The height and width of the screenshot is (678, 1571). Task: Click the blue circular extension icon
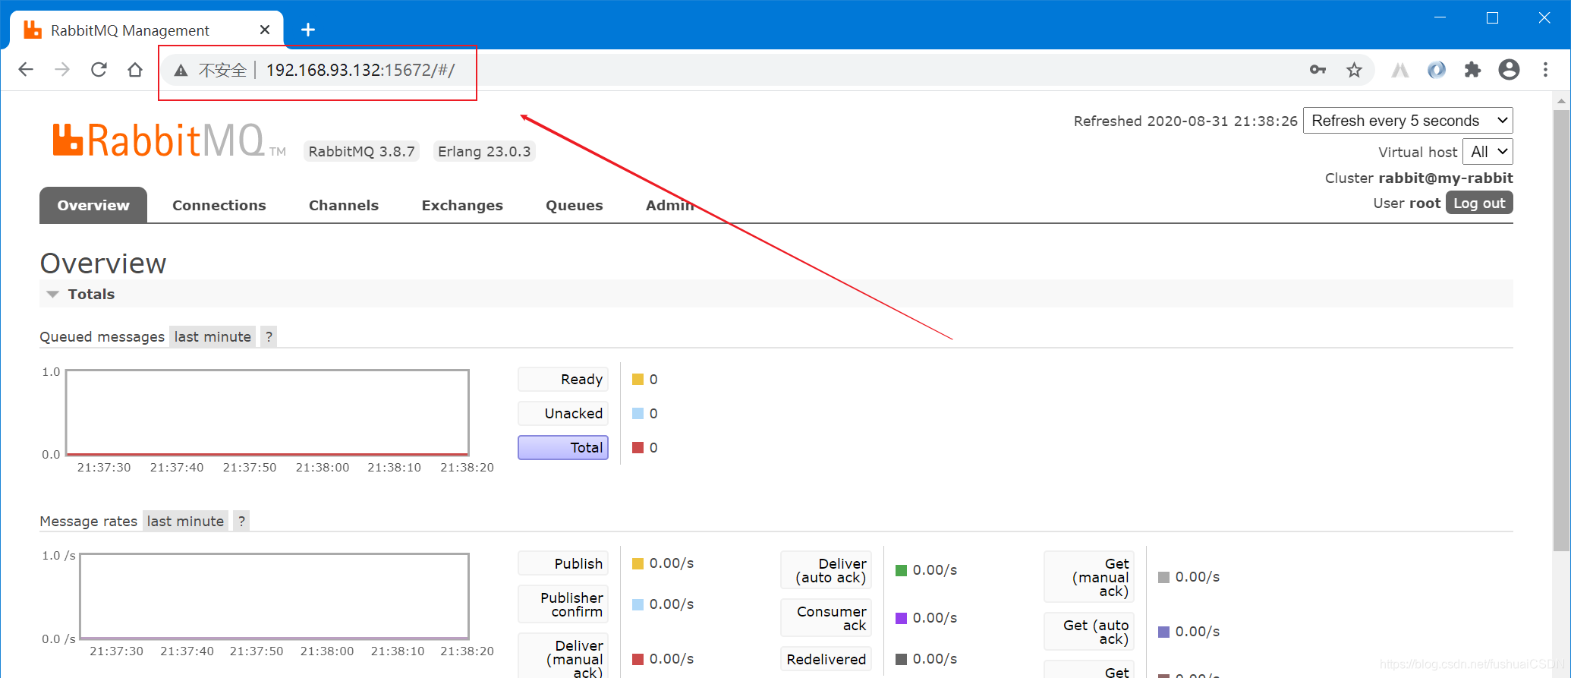pos(1436,70)
